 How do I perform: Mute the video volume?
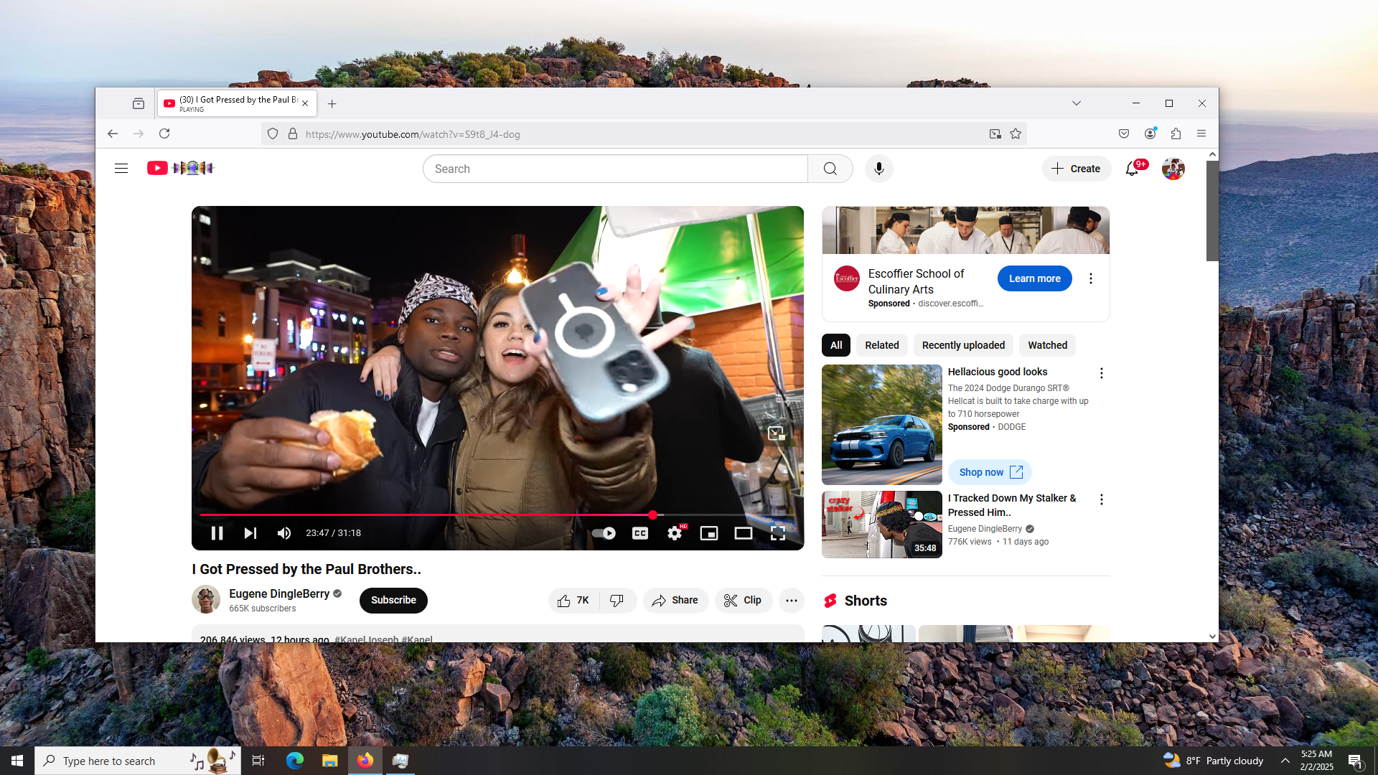coord(284,533)
